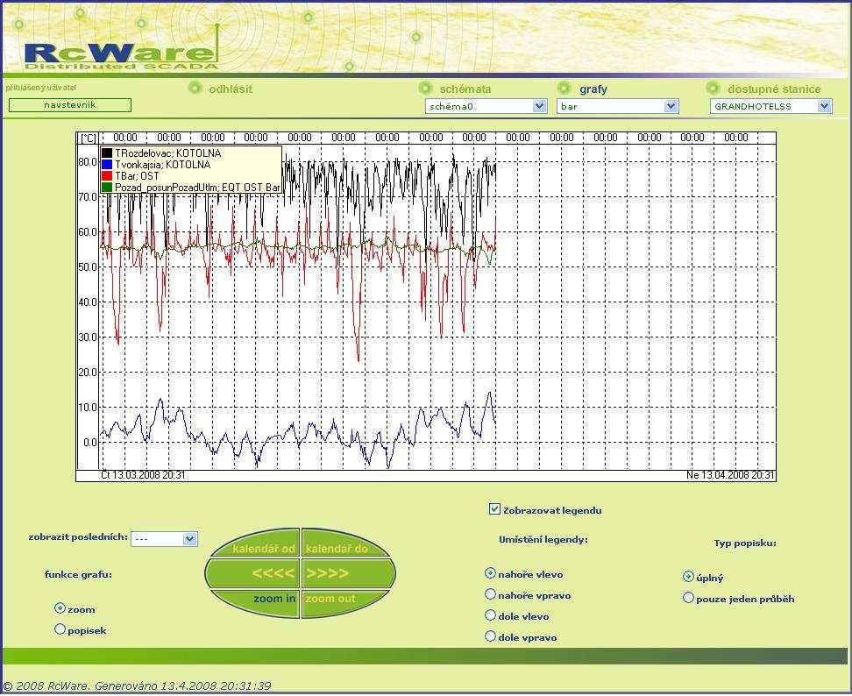The height and width of the screenshot is (696, 852).
Task: Open the zobrazit posledních dropdown
Action: [x=164, y=539]
